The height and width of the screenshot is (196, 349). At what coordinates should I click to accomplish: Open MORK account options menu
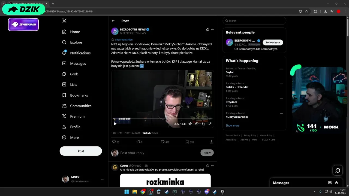point(103,179)
